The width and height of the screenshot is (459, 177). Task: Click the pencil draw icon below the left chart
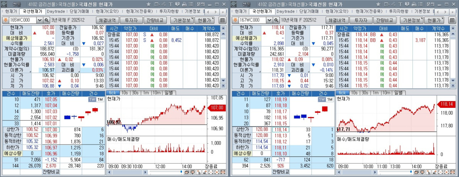click(205, 172)
